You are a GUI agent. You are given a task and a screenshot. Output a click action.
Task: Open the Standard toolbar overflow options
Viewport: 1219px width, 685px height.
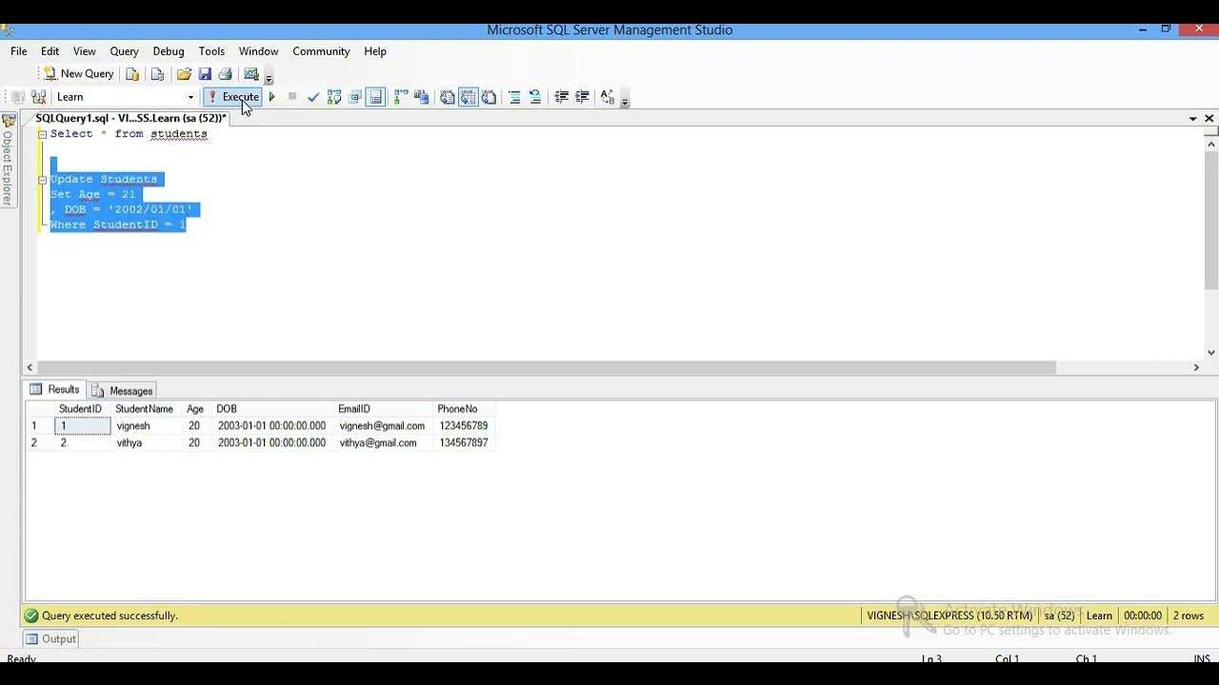[x=269, y=76]
